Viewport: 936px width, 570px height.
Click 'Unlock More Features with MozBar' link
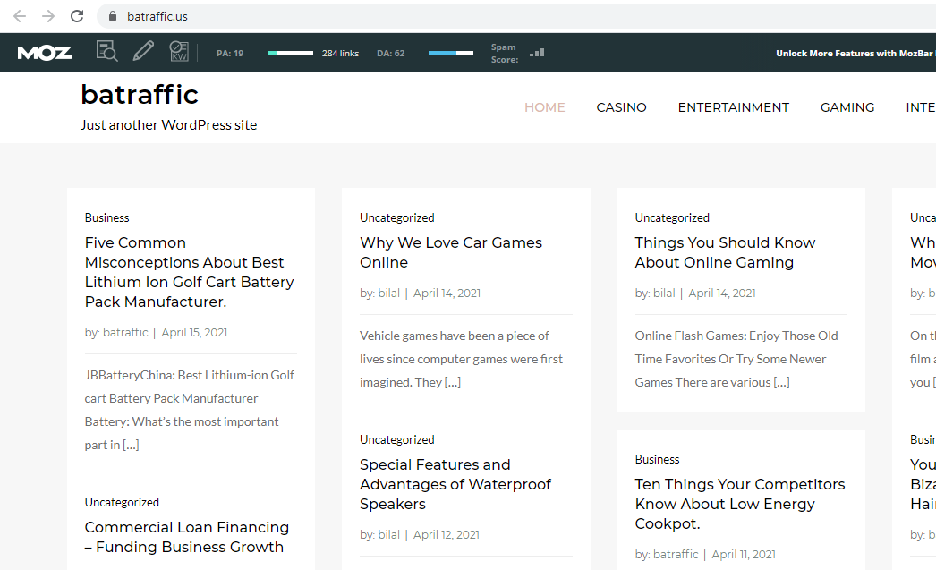pyautogui.click(x=852, y=54)
